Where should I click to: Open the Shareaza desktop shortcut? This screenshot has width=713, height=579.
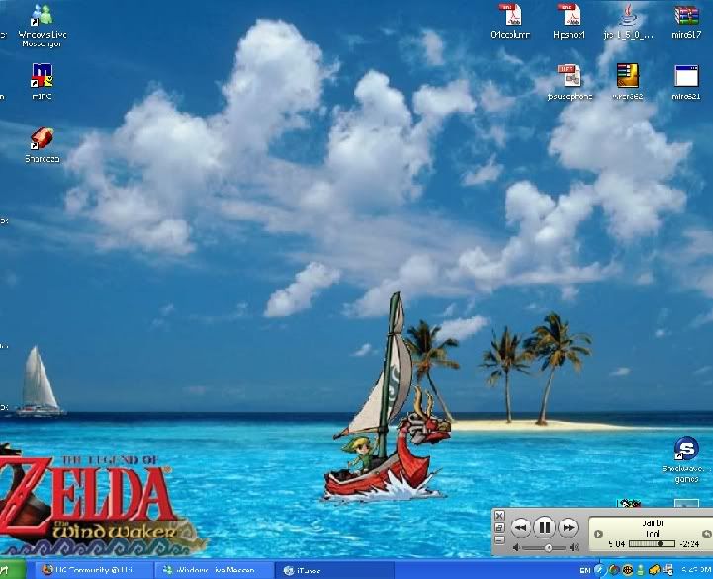[x=42, y=145]
